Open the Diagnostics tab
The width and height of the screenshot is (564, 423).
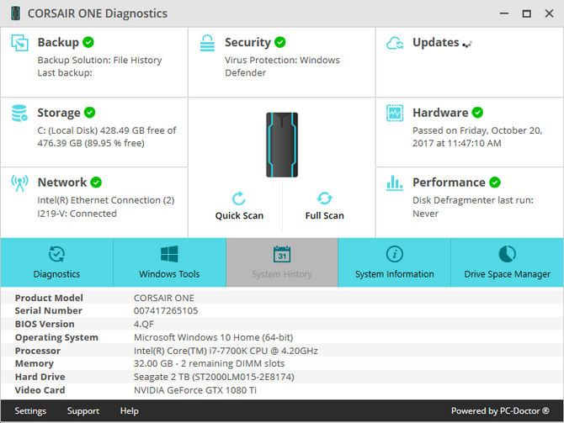[57, 262]
